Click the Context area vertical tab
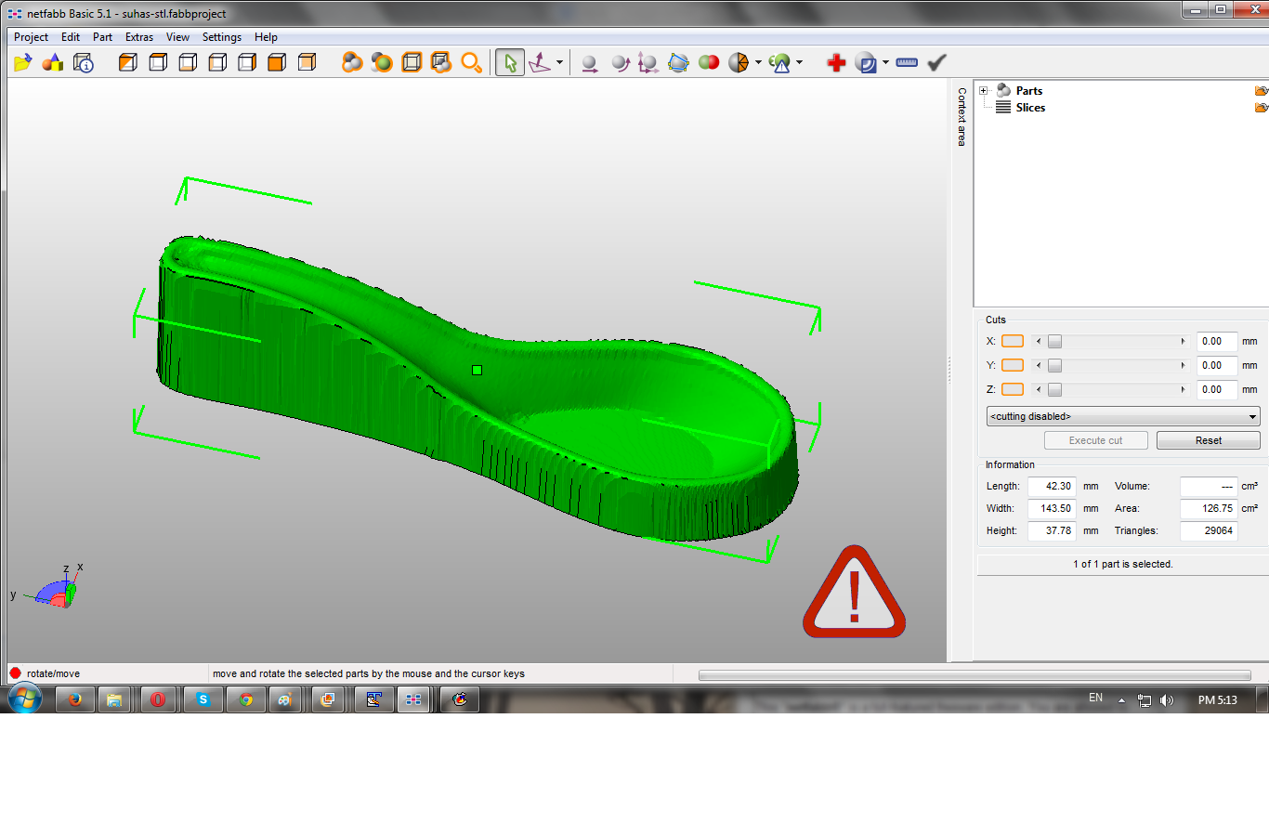 point(962,117)
